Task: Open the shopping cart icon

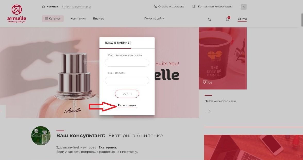Action: click(x=228, y=19)
